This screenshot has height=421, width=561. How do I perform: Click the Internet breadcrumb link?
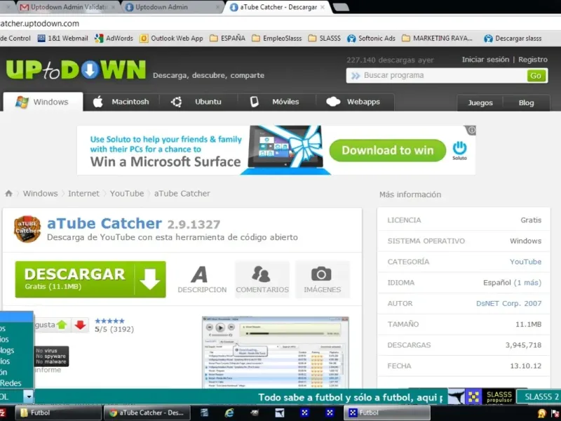point(83,194)
